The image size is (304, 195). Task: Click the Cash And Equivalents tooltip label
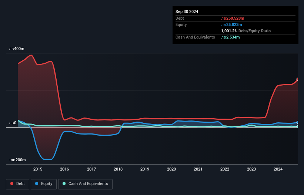click(x=195, y=37)
